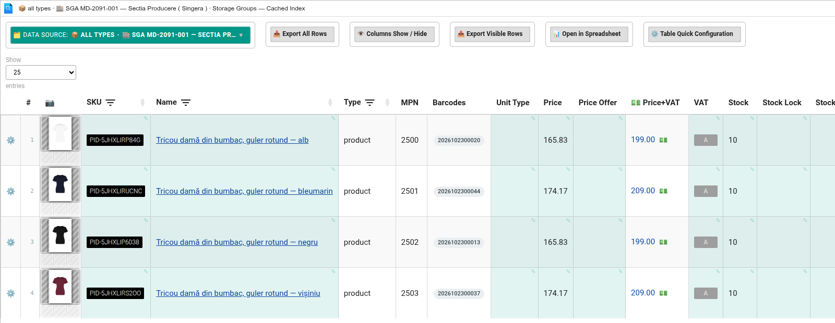Click the Barcodes column header
Viewport: 835px width, 323px height.
point(449,103)
